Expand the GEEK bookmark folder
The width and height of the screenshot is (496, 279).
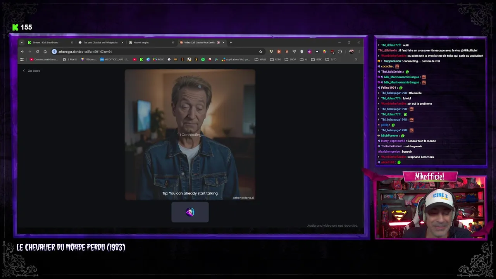click(316, 59)
